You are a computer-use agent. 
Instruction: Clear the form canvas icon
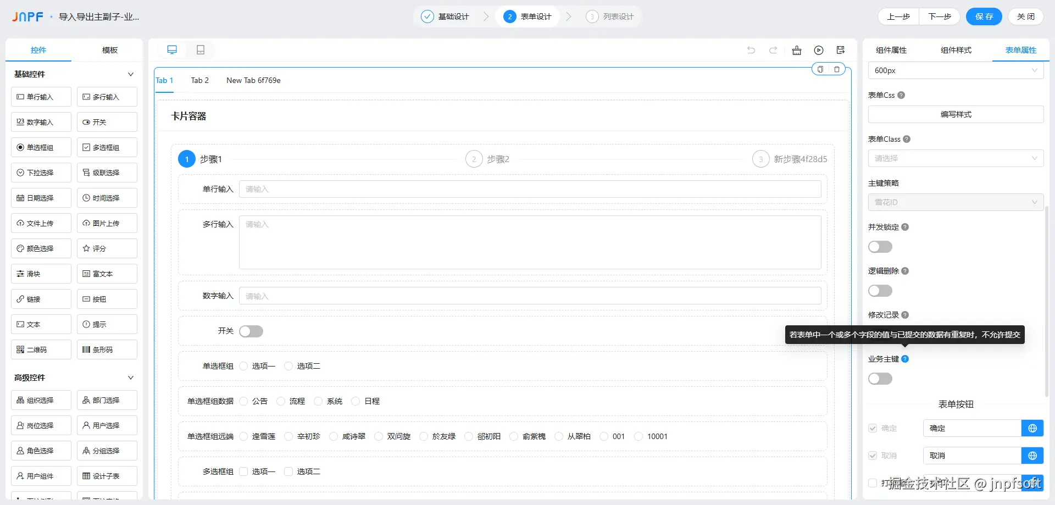point(797,51)
